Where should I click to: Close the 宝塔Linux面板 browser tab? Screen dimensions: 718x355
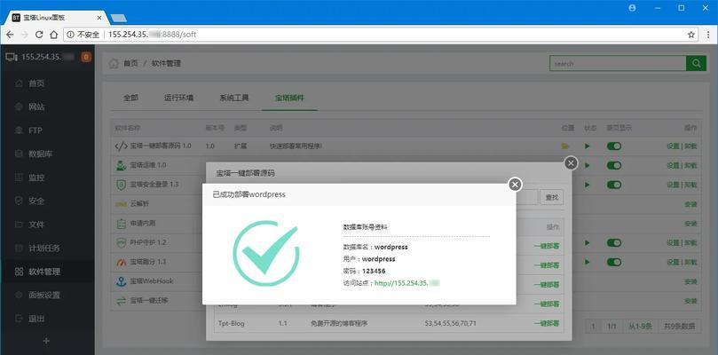[x=99, y=18]
